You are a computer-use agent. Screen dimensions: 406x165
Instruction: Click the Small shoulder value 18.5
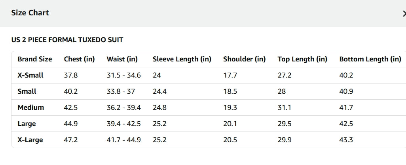click(x=230, y=91)
